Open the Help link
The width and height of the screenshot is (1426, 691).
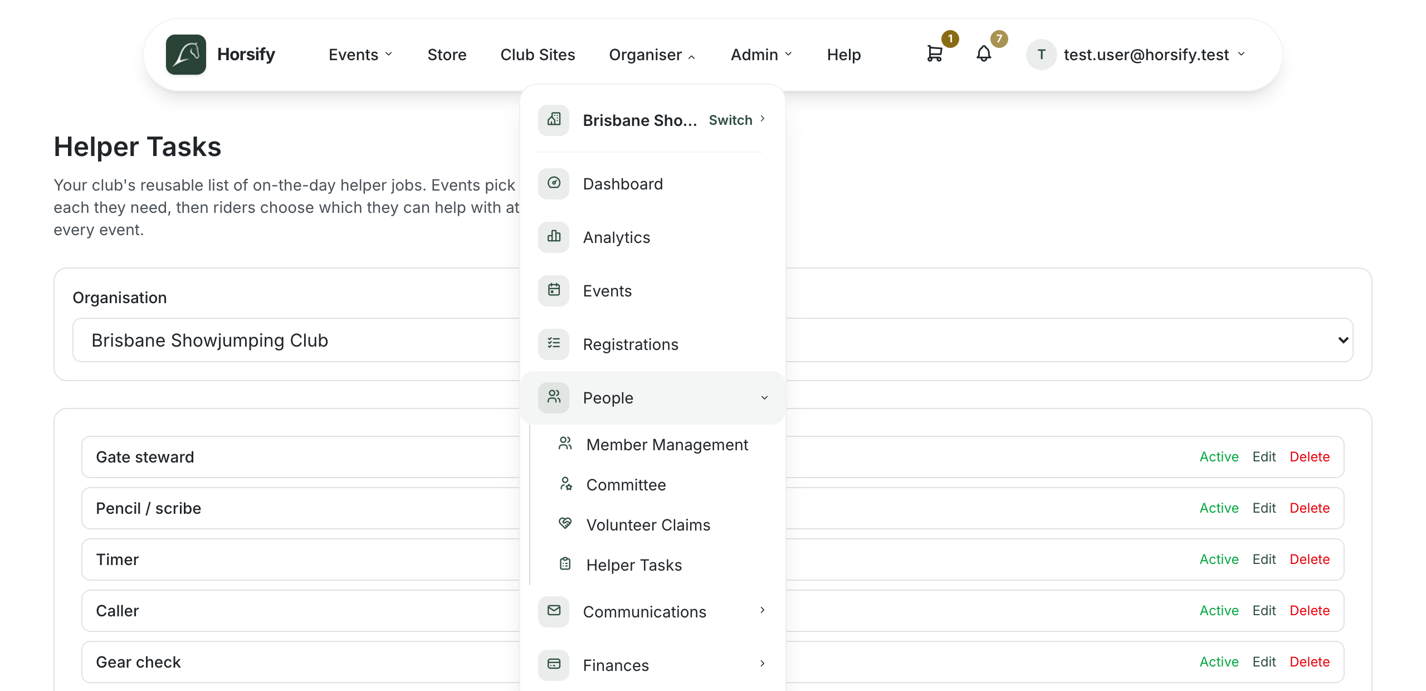click(x=844, y=55)
